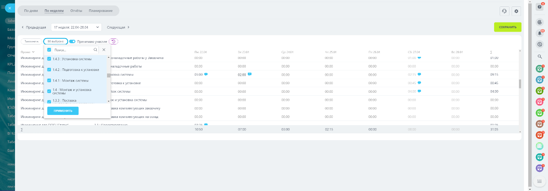The width and height of the screenshot is (548, 191).
Task: Open comment bubble next to 05:00
Action: [206, 74]
